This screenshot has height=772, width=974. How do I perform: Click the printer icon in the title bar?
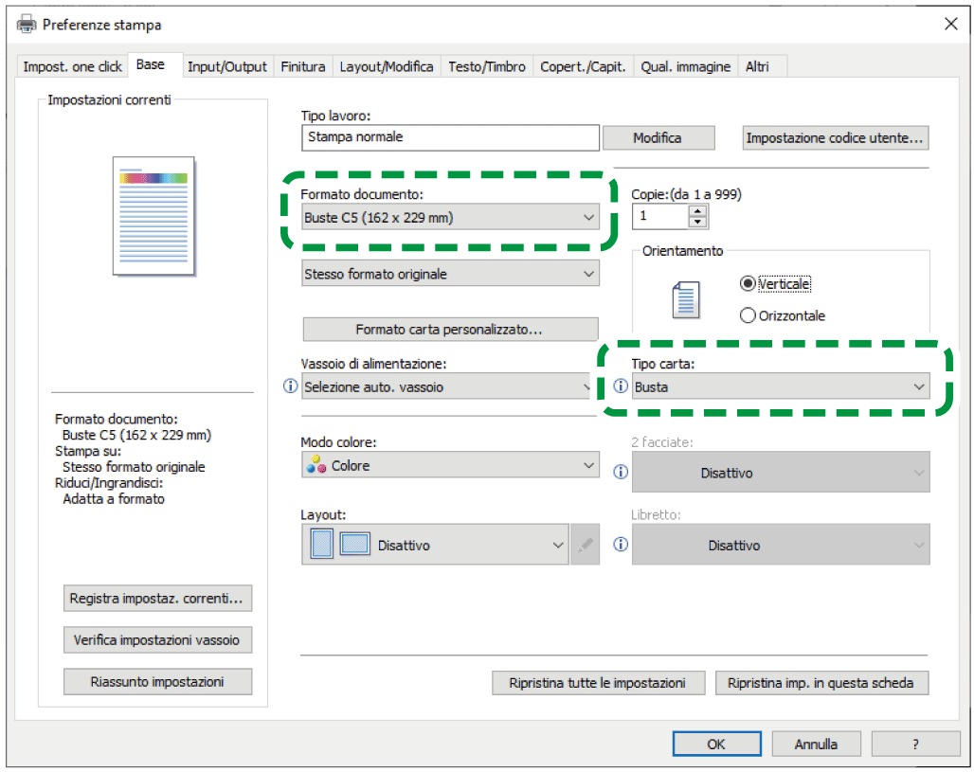(x=27, y=25)
